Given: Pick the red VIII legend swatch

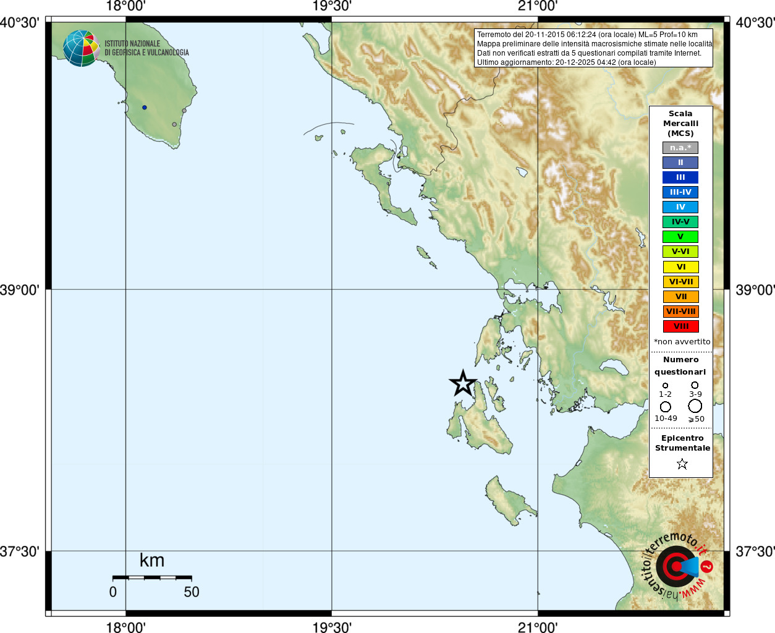Looking at the screenshot, I should (x=680, y=326).
